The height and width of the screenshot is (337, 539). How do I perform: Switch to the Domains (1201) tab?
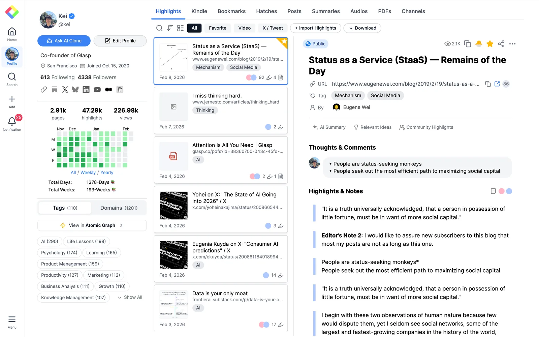[119, 208]
